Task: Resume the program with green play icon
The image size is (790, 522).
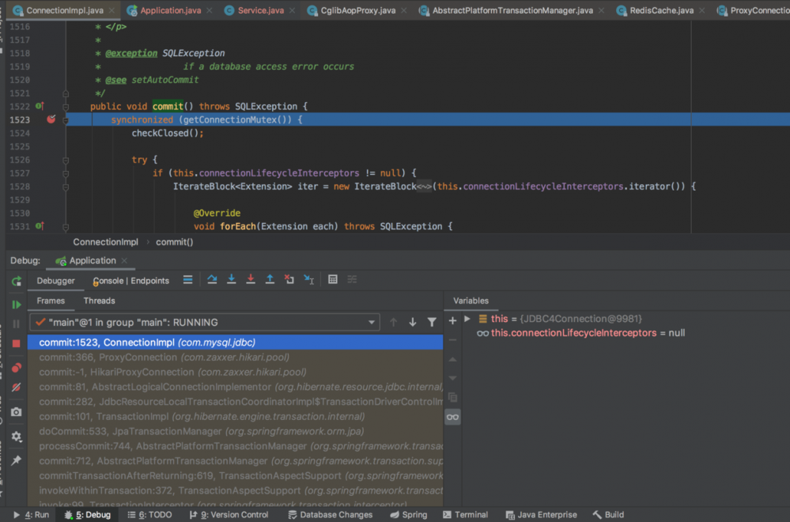Action: (x=17, y=304)
